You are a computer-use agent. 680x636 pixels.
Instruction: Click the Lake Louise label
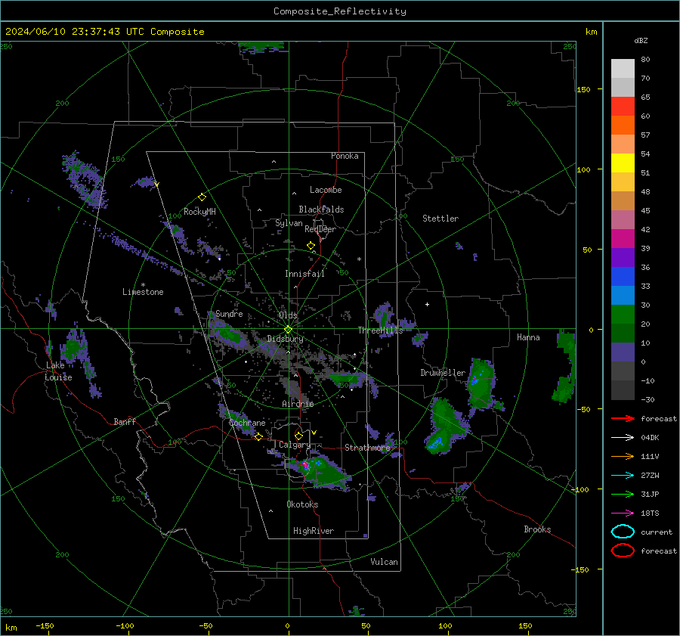(59, 371)
